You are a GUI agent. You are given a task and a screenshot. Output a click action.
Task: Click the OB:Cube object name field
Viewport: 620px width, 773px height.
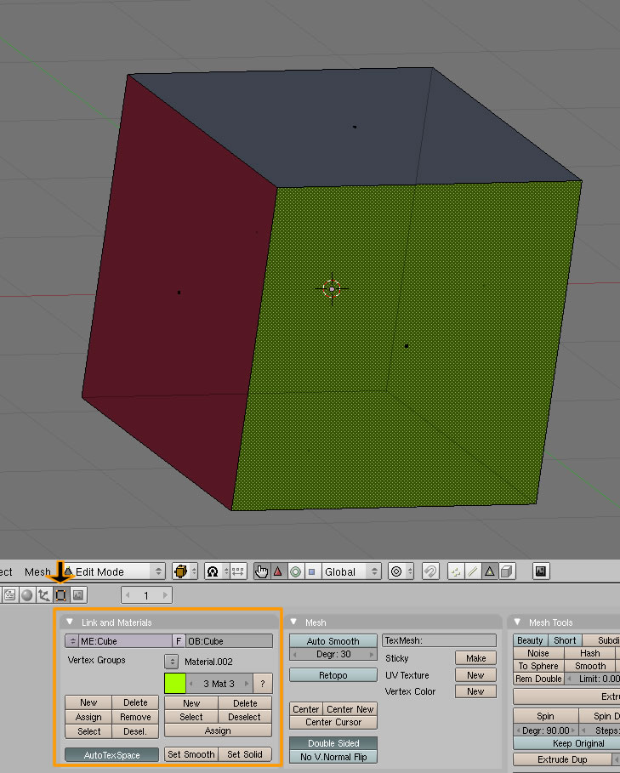[229, 641]
